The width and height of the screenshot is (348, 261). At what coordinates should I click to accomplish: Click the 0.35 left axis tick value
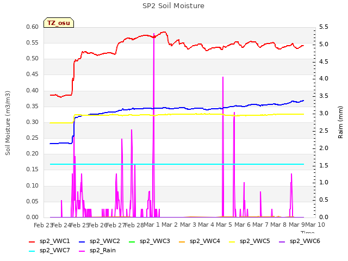(x=33, y=107)
